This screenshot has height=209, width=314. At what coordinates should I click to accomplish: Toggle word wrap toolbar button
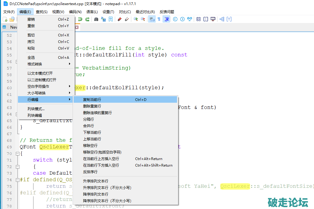tap(152, 19)
